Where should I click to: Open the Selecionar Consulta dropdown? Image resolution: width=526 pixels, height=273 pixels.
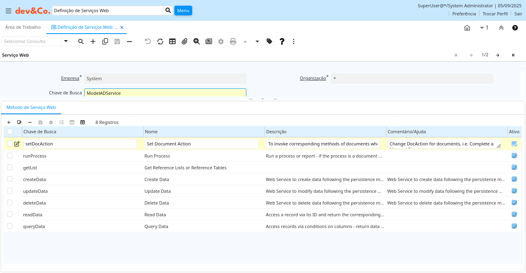(66, 41)
